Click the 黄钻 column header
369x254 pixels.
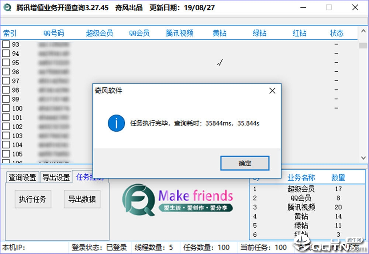[x=220, y=33]
